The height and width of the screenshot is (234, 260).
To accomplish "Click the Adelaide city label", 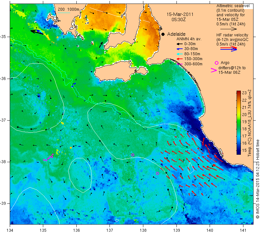I will pos(176,34).
